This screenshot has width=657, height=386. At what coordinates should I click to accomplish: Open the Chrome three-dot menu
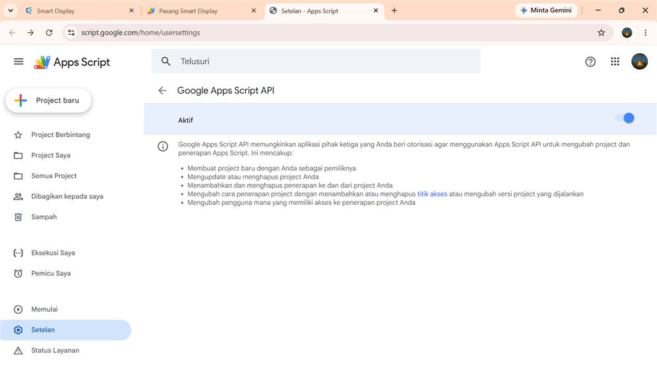point(645,33)
